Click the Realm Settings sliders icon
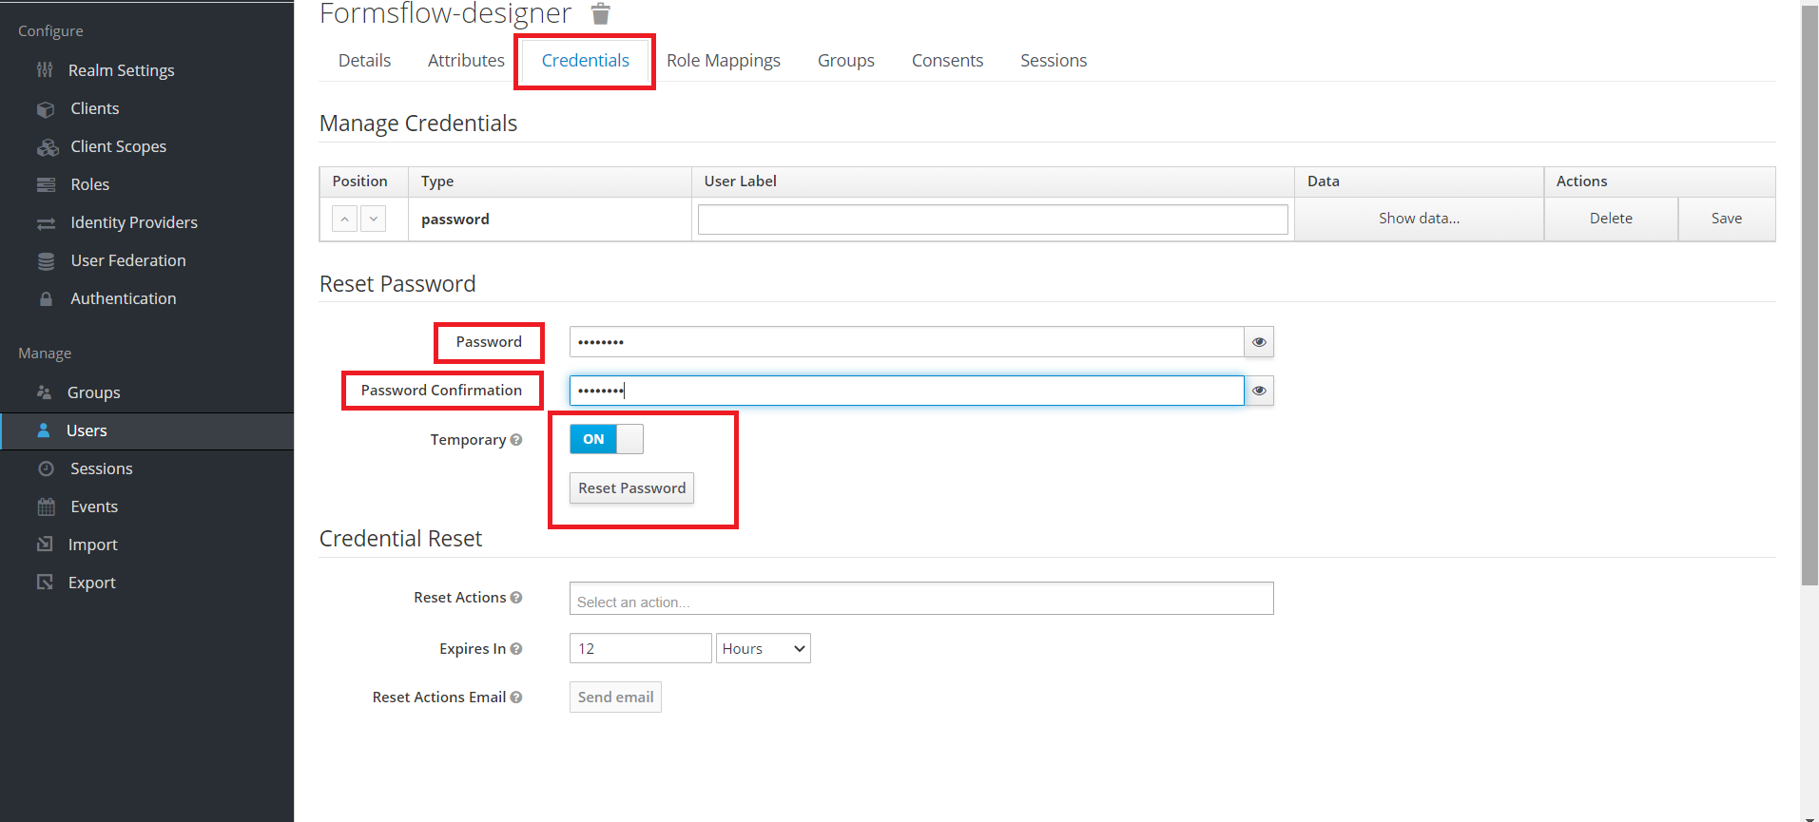 45,69
